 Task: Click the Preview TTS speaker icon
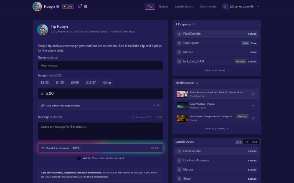tap(133, 117)
